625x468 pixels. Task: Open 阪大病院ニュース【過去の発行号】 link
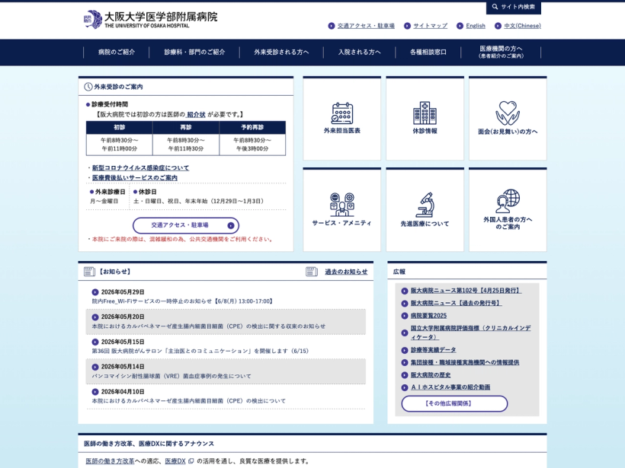point(457,303)
